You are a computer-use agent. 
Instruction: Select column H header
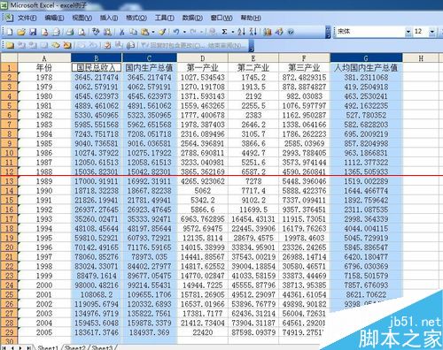pos(421,57)
